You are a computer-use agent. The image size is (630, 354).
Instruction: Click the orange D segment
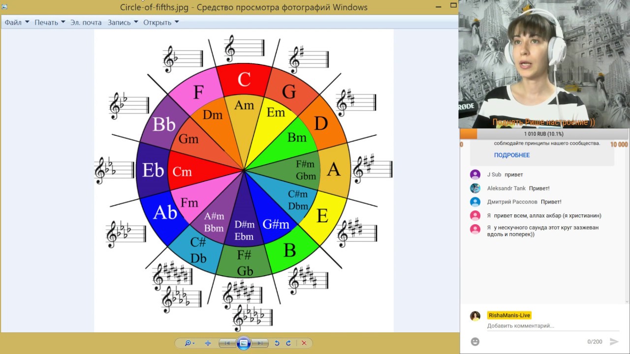pyautogui.click(x=320, y=123)
